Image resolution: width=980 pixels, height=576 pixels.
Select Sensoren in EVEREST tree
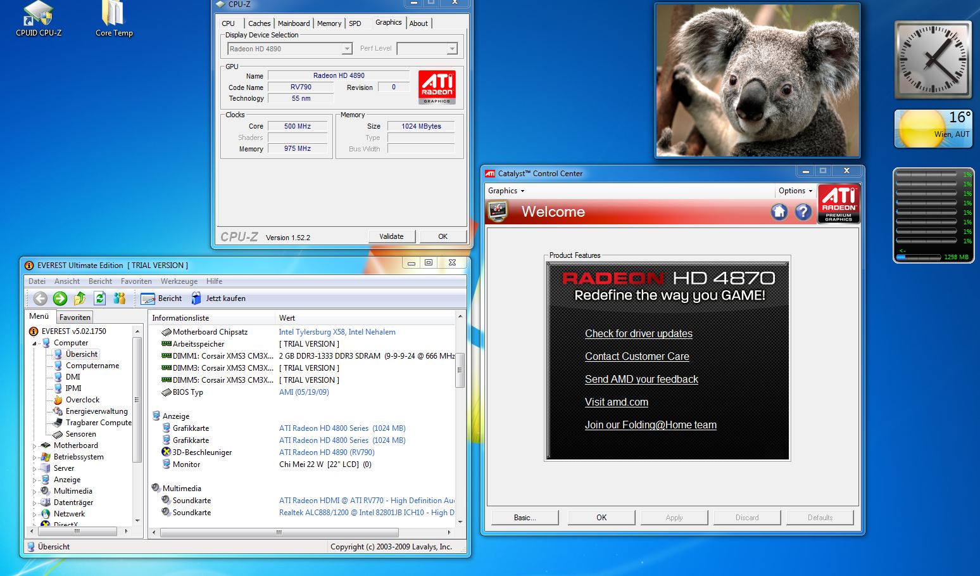pos(80,434)
